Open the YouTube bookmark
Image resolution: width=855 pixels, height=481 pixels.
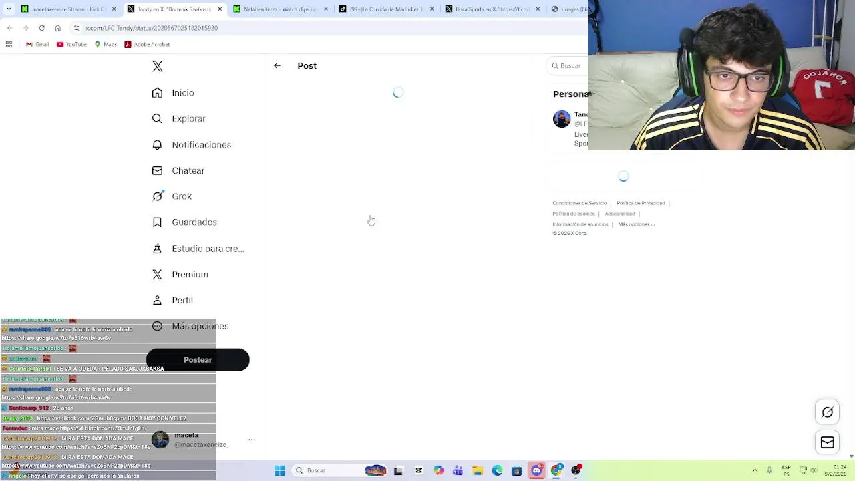click(71, 45)
